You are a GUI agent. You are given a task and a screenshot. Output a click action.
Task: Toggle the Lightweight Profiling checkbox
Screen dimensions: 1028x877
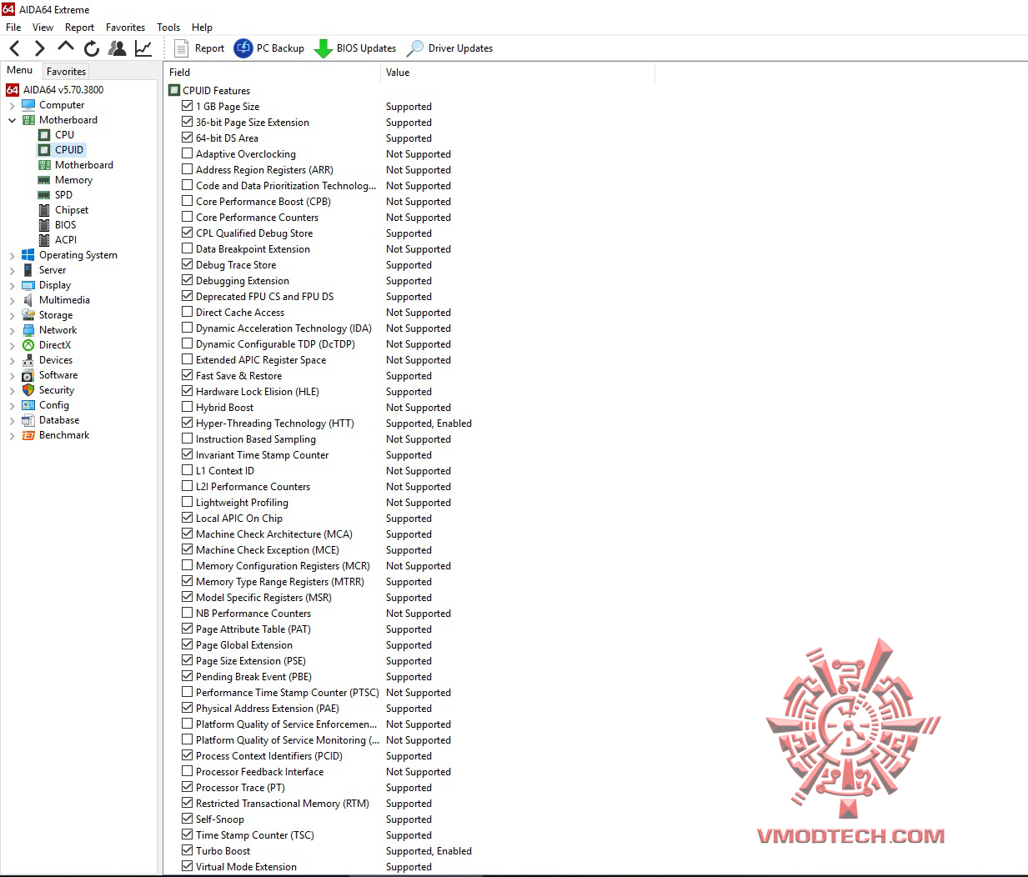tap(188, 502)
